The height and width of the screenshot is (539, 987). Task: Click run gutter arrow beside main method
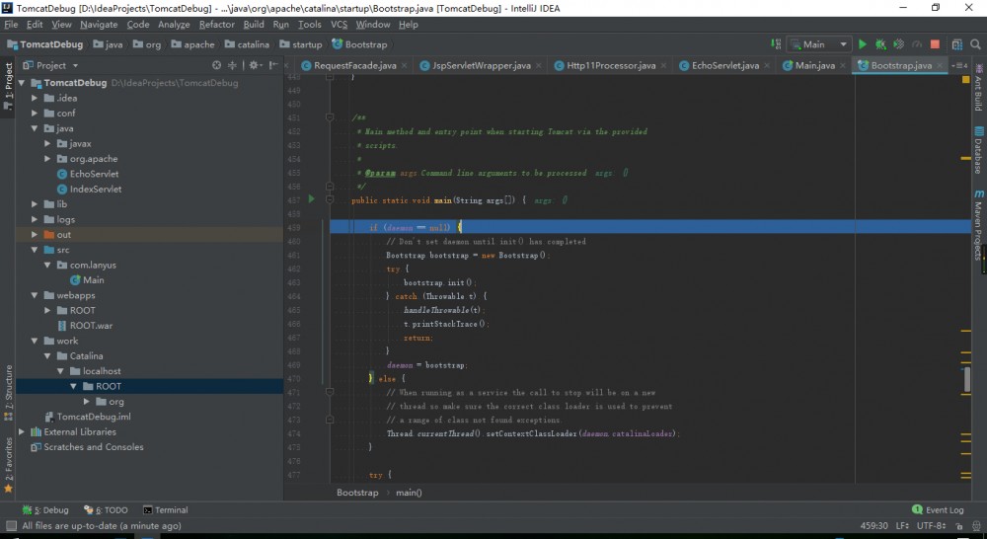tap(311, 199)
